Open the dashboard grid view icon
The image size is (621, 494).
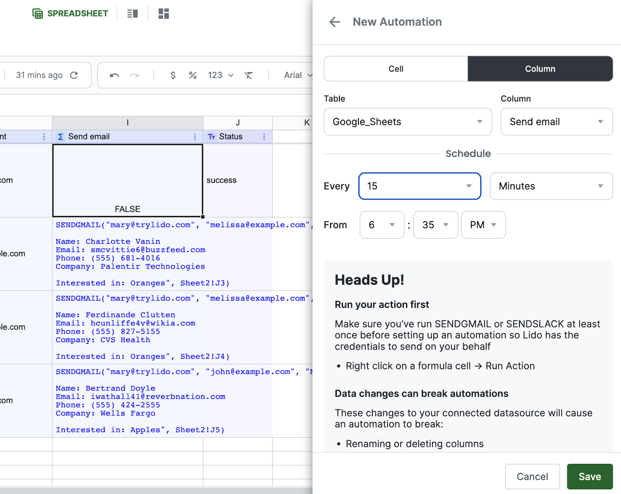[x=163, y=14]
